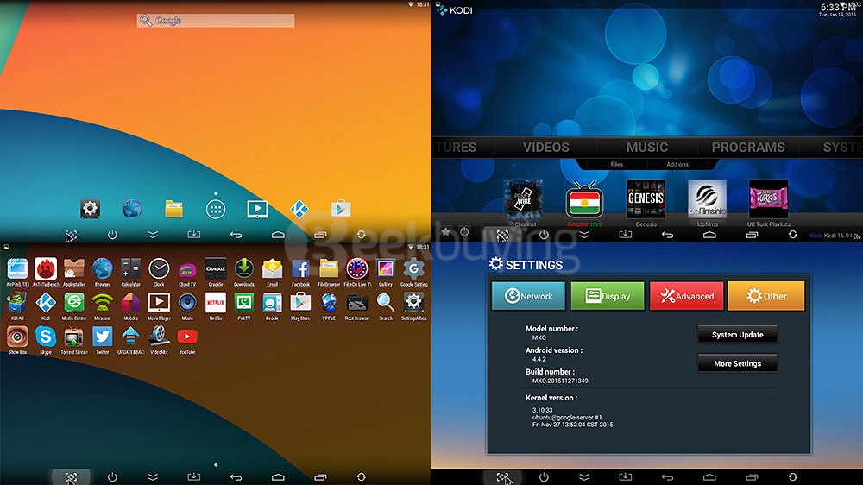Screen dimensions: 863x485
Task: Tap Back arrow in app drawer nav bar
Action: click(236, 476)
